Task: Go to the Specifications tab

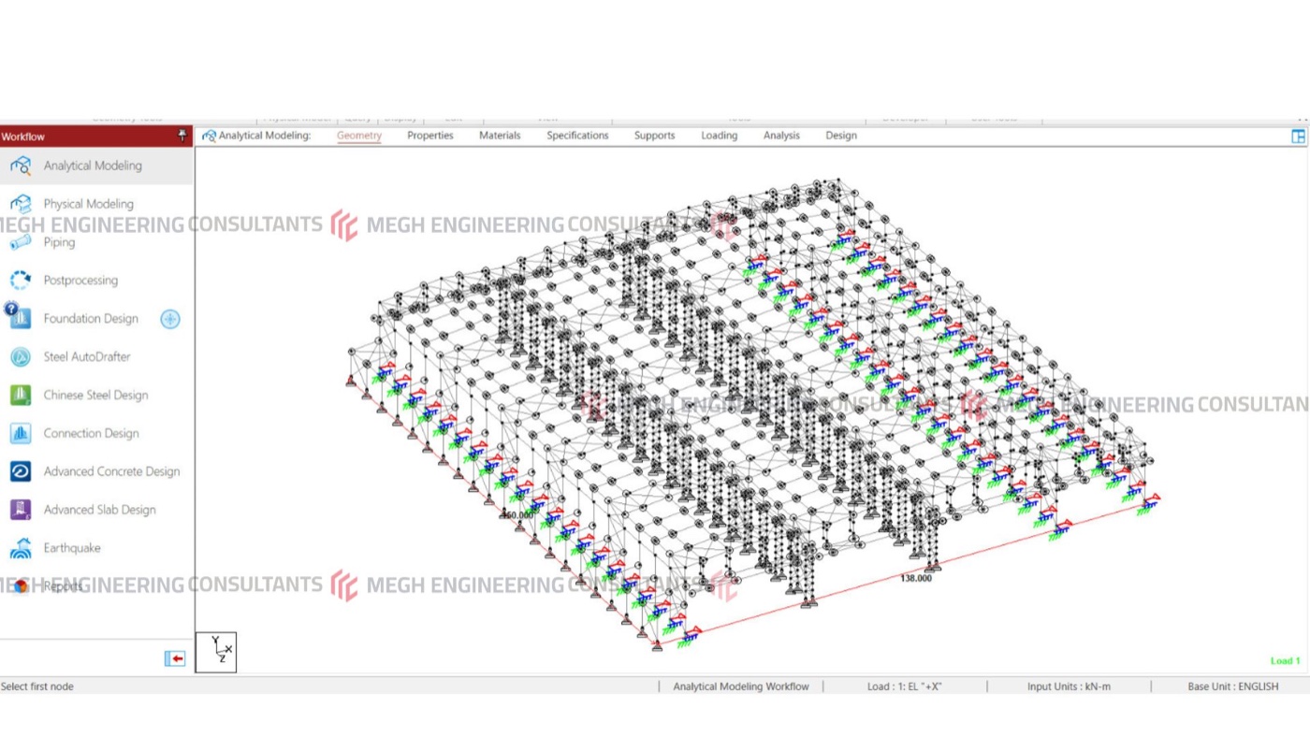Action: (x=577, y=136)
